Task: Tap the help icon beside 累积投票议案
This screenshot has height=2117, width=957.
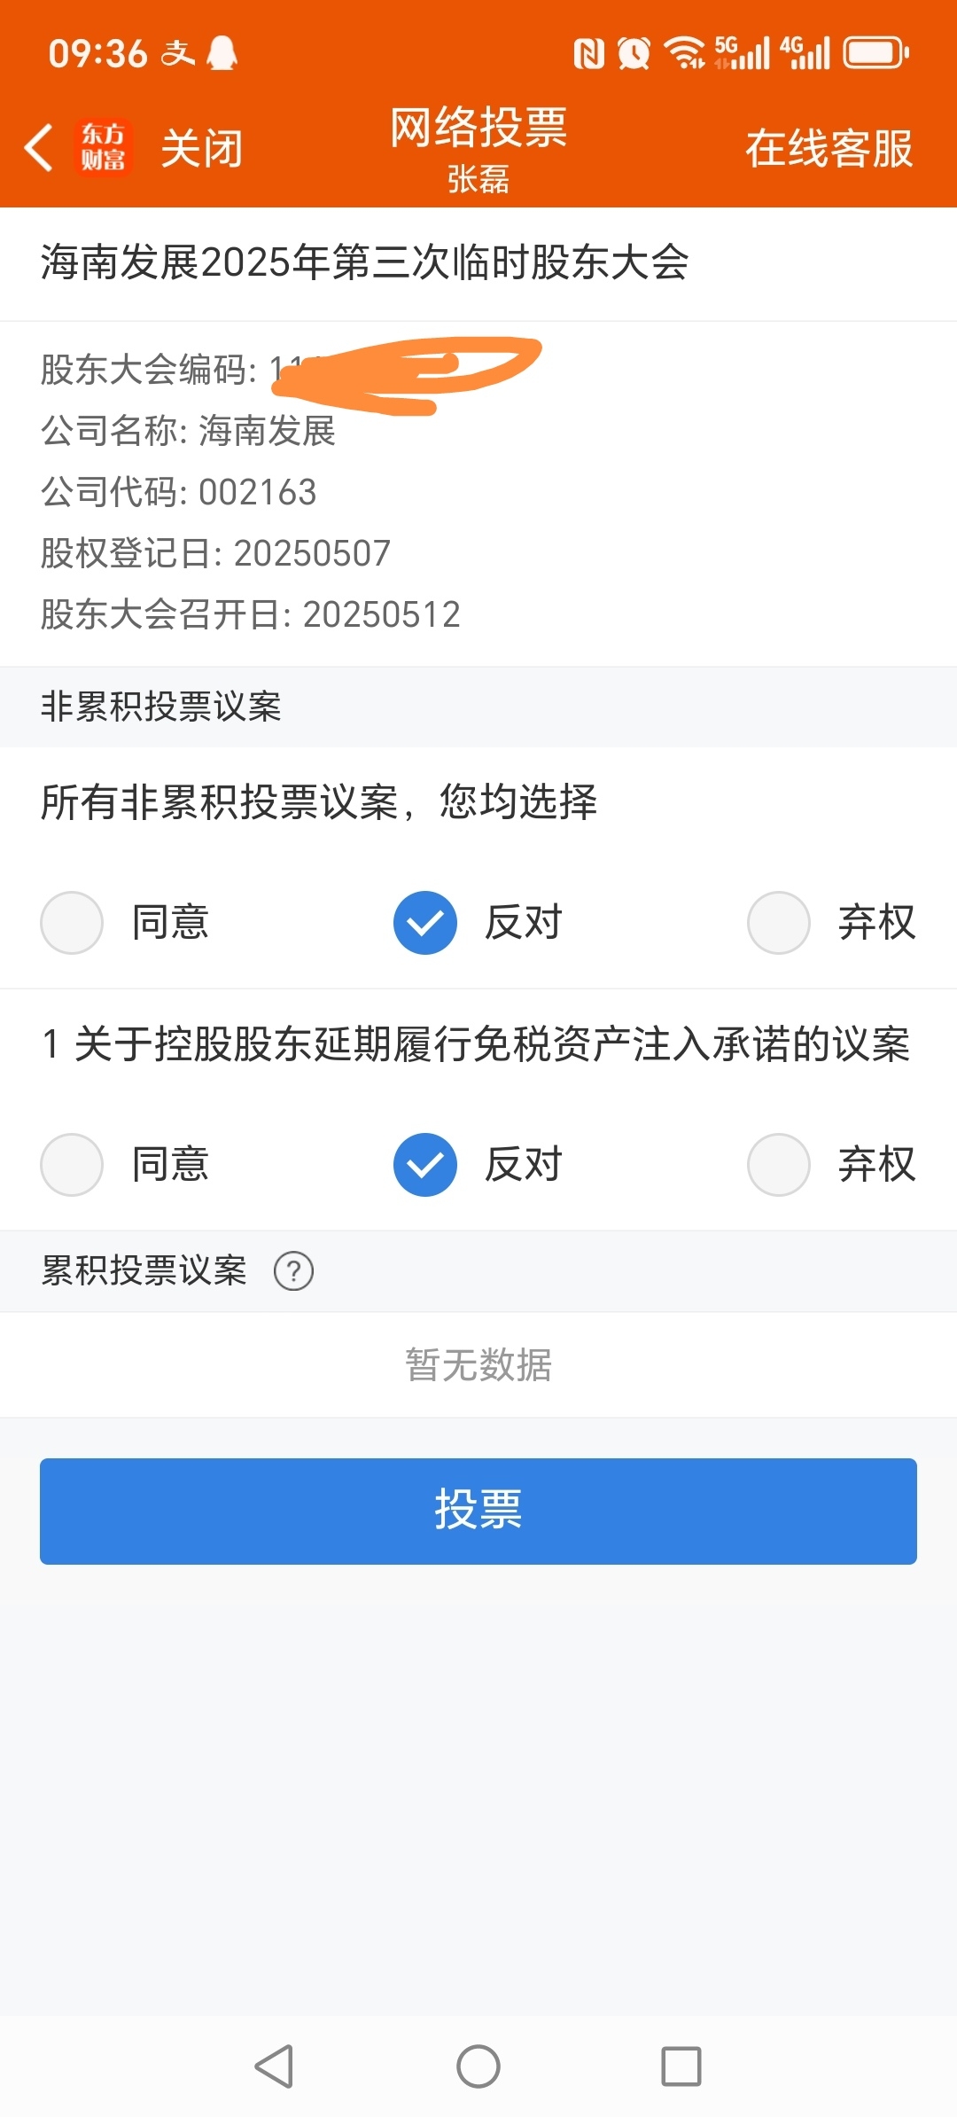Action: pos(293,1271)
